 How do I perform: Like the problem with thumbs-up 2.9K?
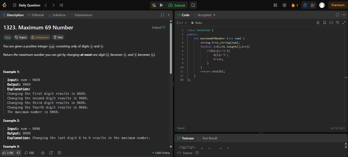(x=8, y=153)
